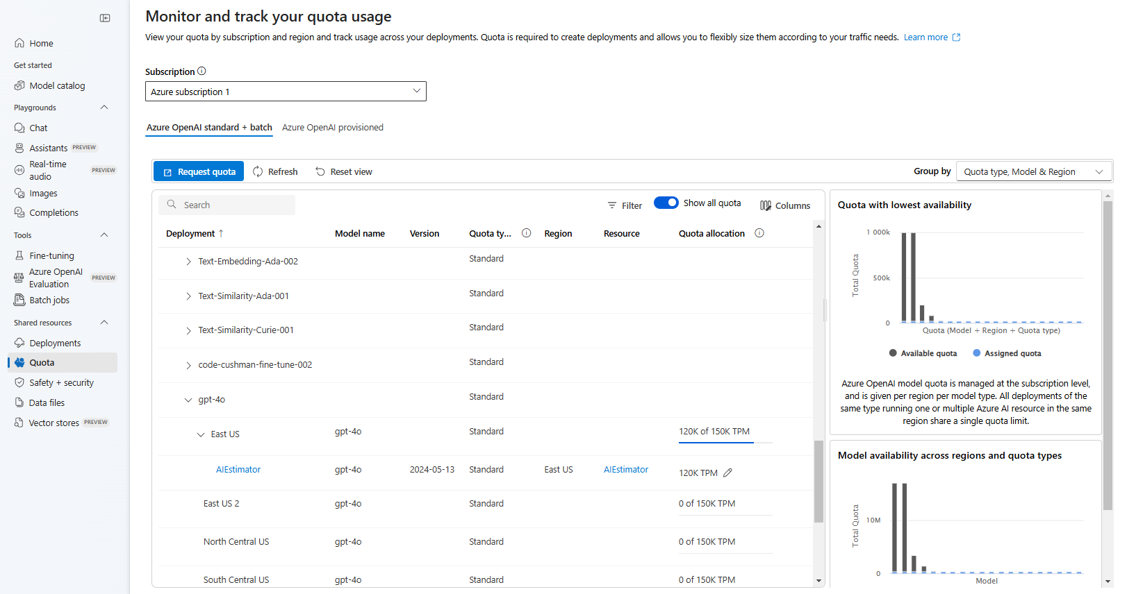Open Safety + security shield icon

pyautogui.click(x=19, y=382)
